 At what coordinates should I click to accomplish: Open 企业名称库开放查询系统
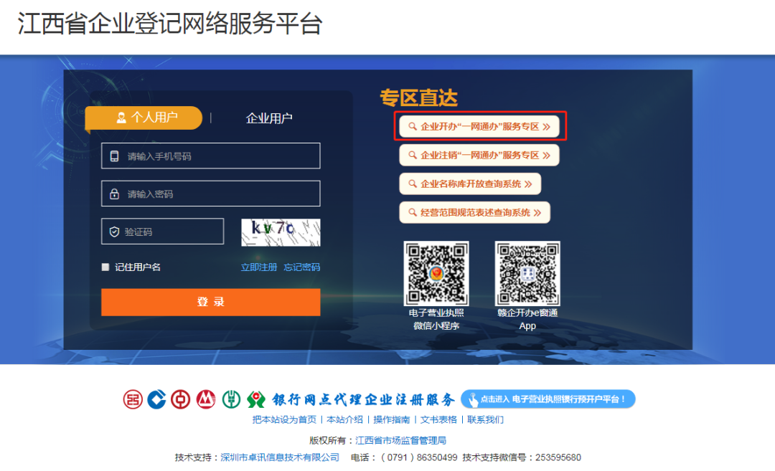[470, 184]
